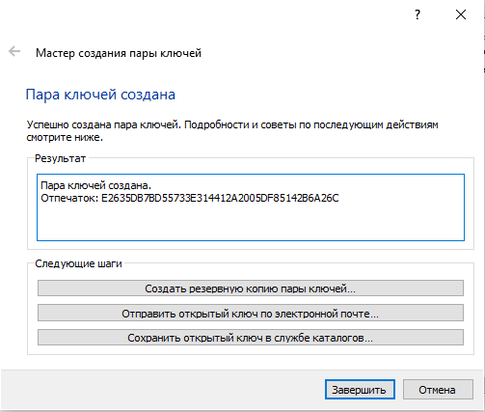Click the 'Результат' group label

60,158
